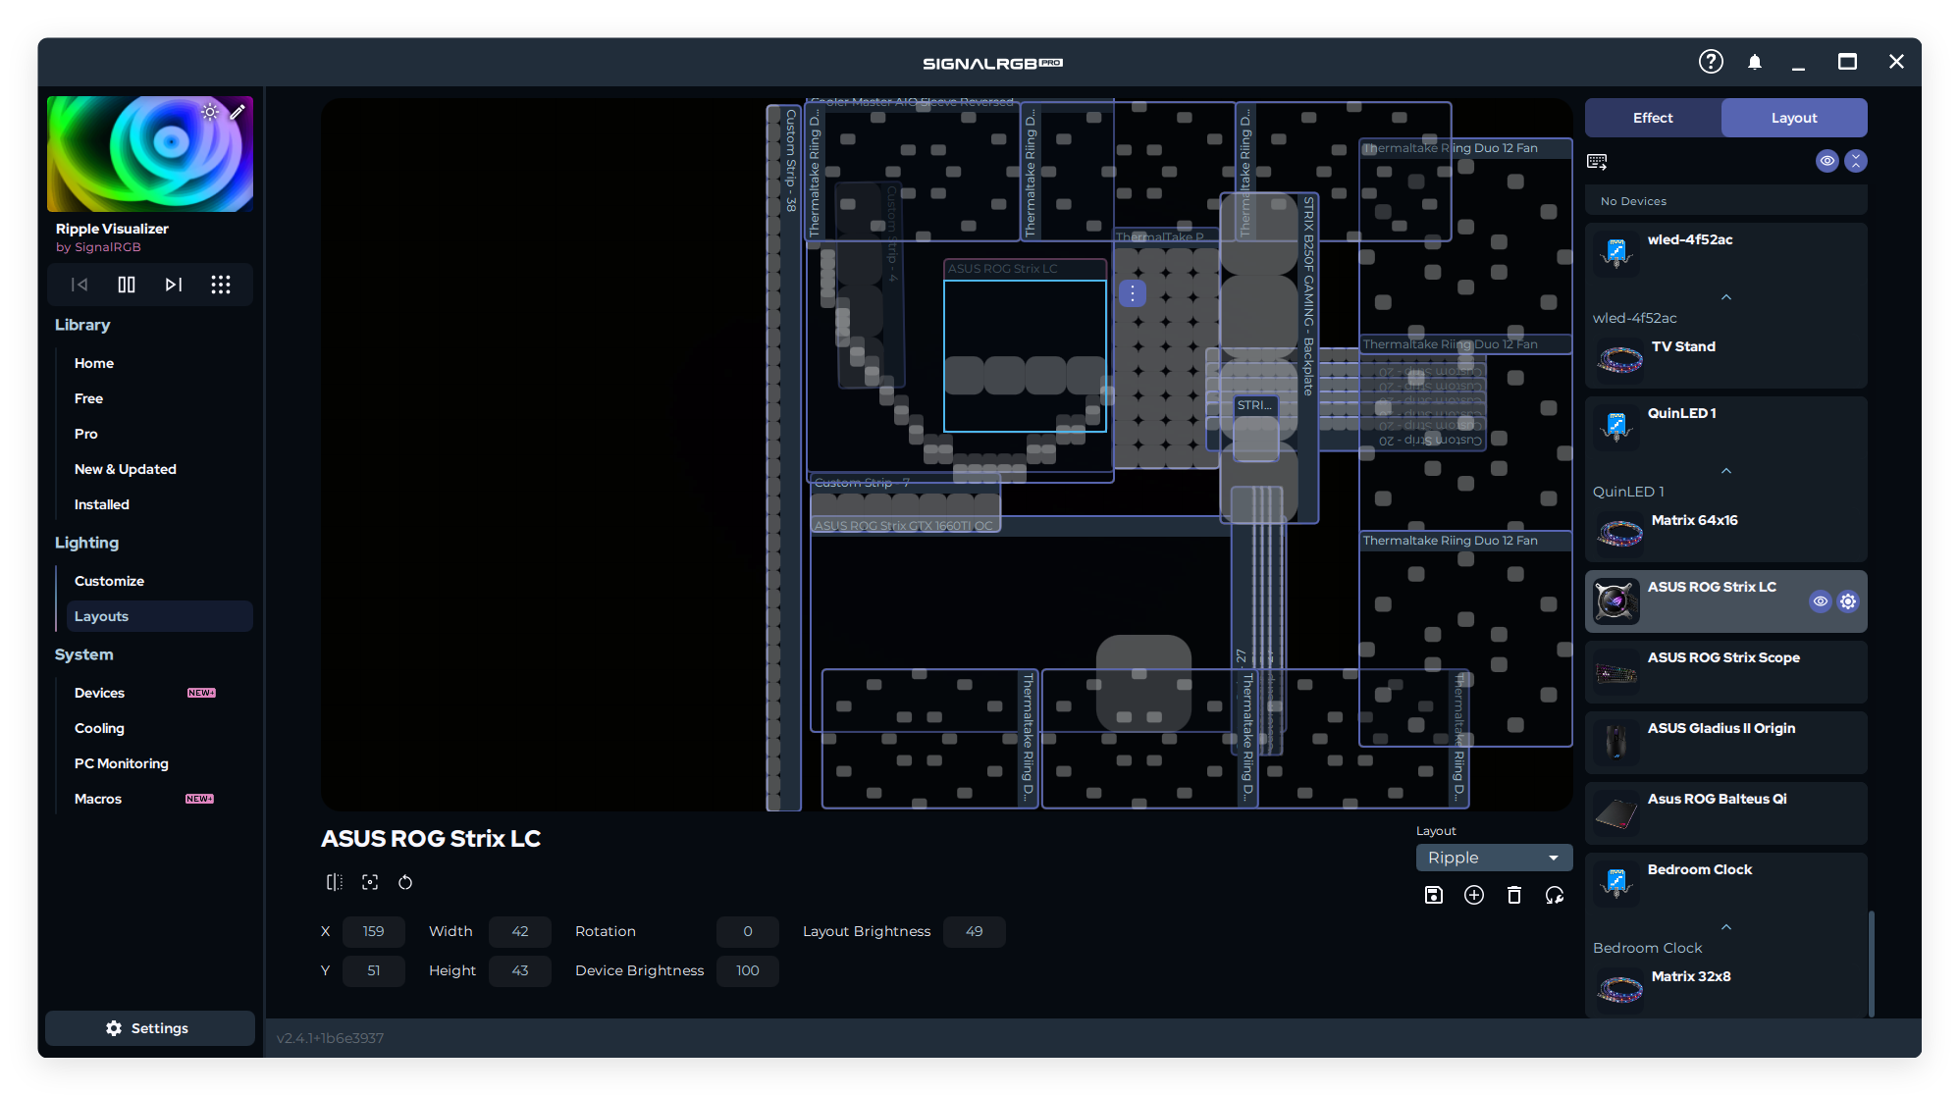Open the notifications bell

point(1755,62)
